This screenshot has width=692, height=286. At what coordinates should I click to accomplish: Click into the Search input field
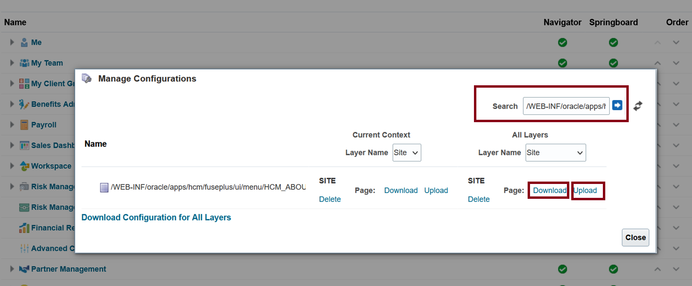coord(566,106)
